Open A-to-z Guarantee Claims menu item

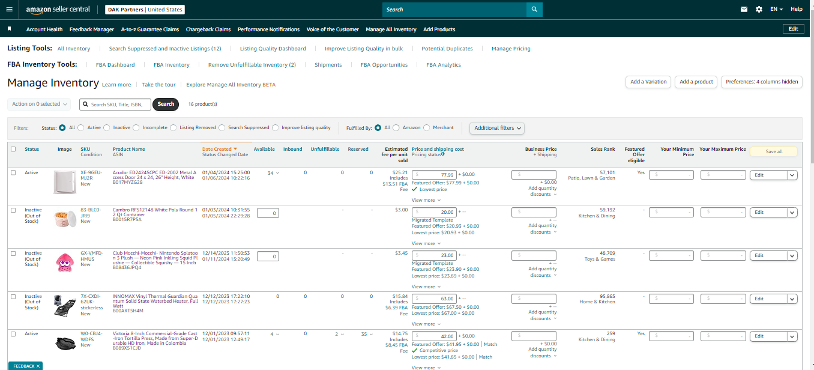coord(150,29)
